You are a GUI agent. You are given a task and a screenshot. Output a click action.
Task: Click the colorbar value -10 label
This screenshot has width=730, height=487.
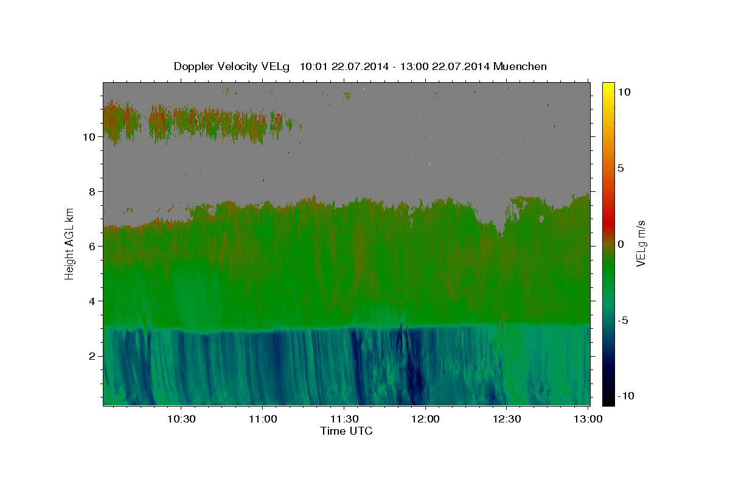click(x=625, y=396)
